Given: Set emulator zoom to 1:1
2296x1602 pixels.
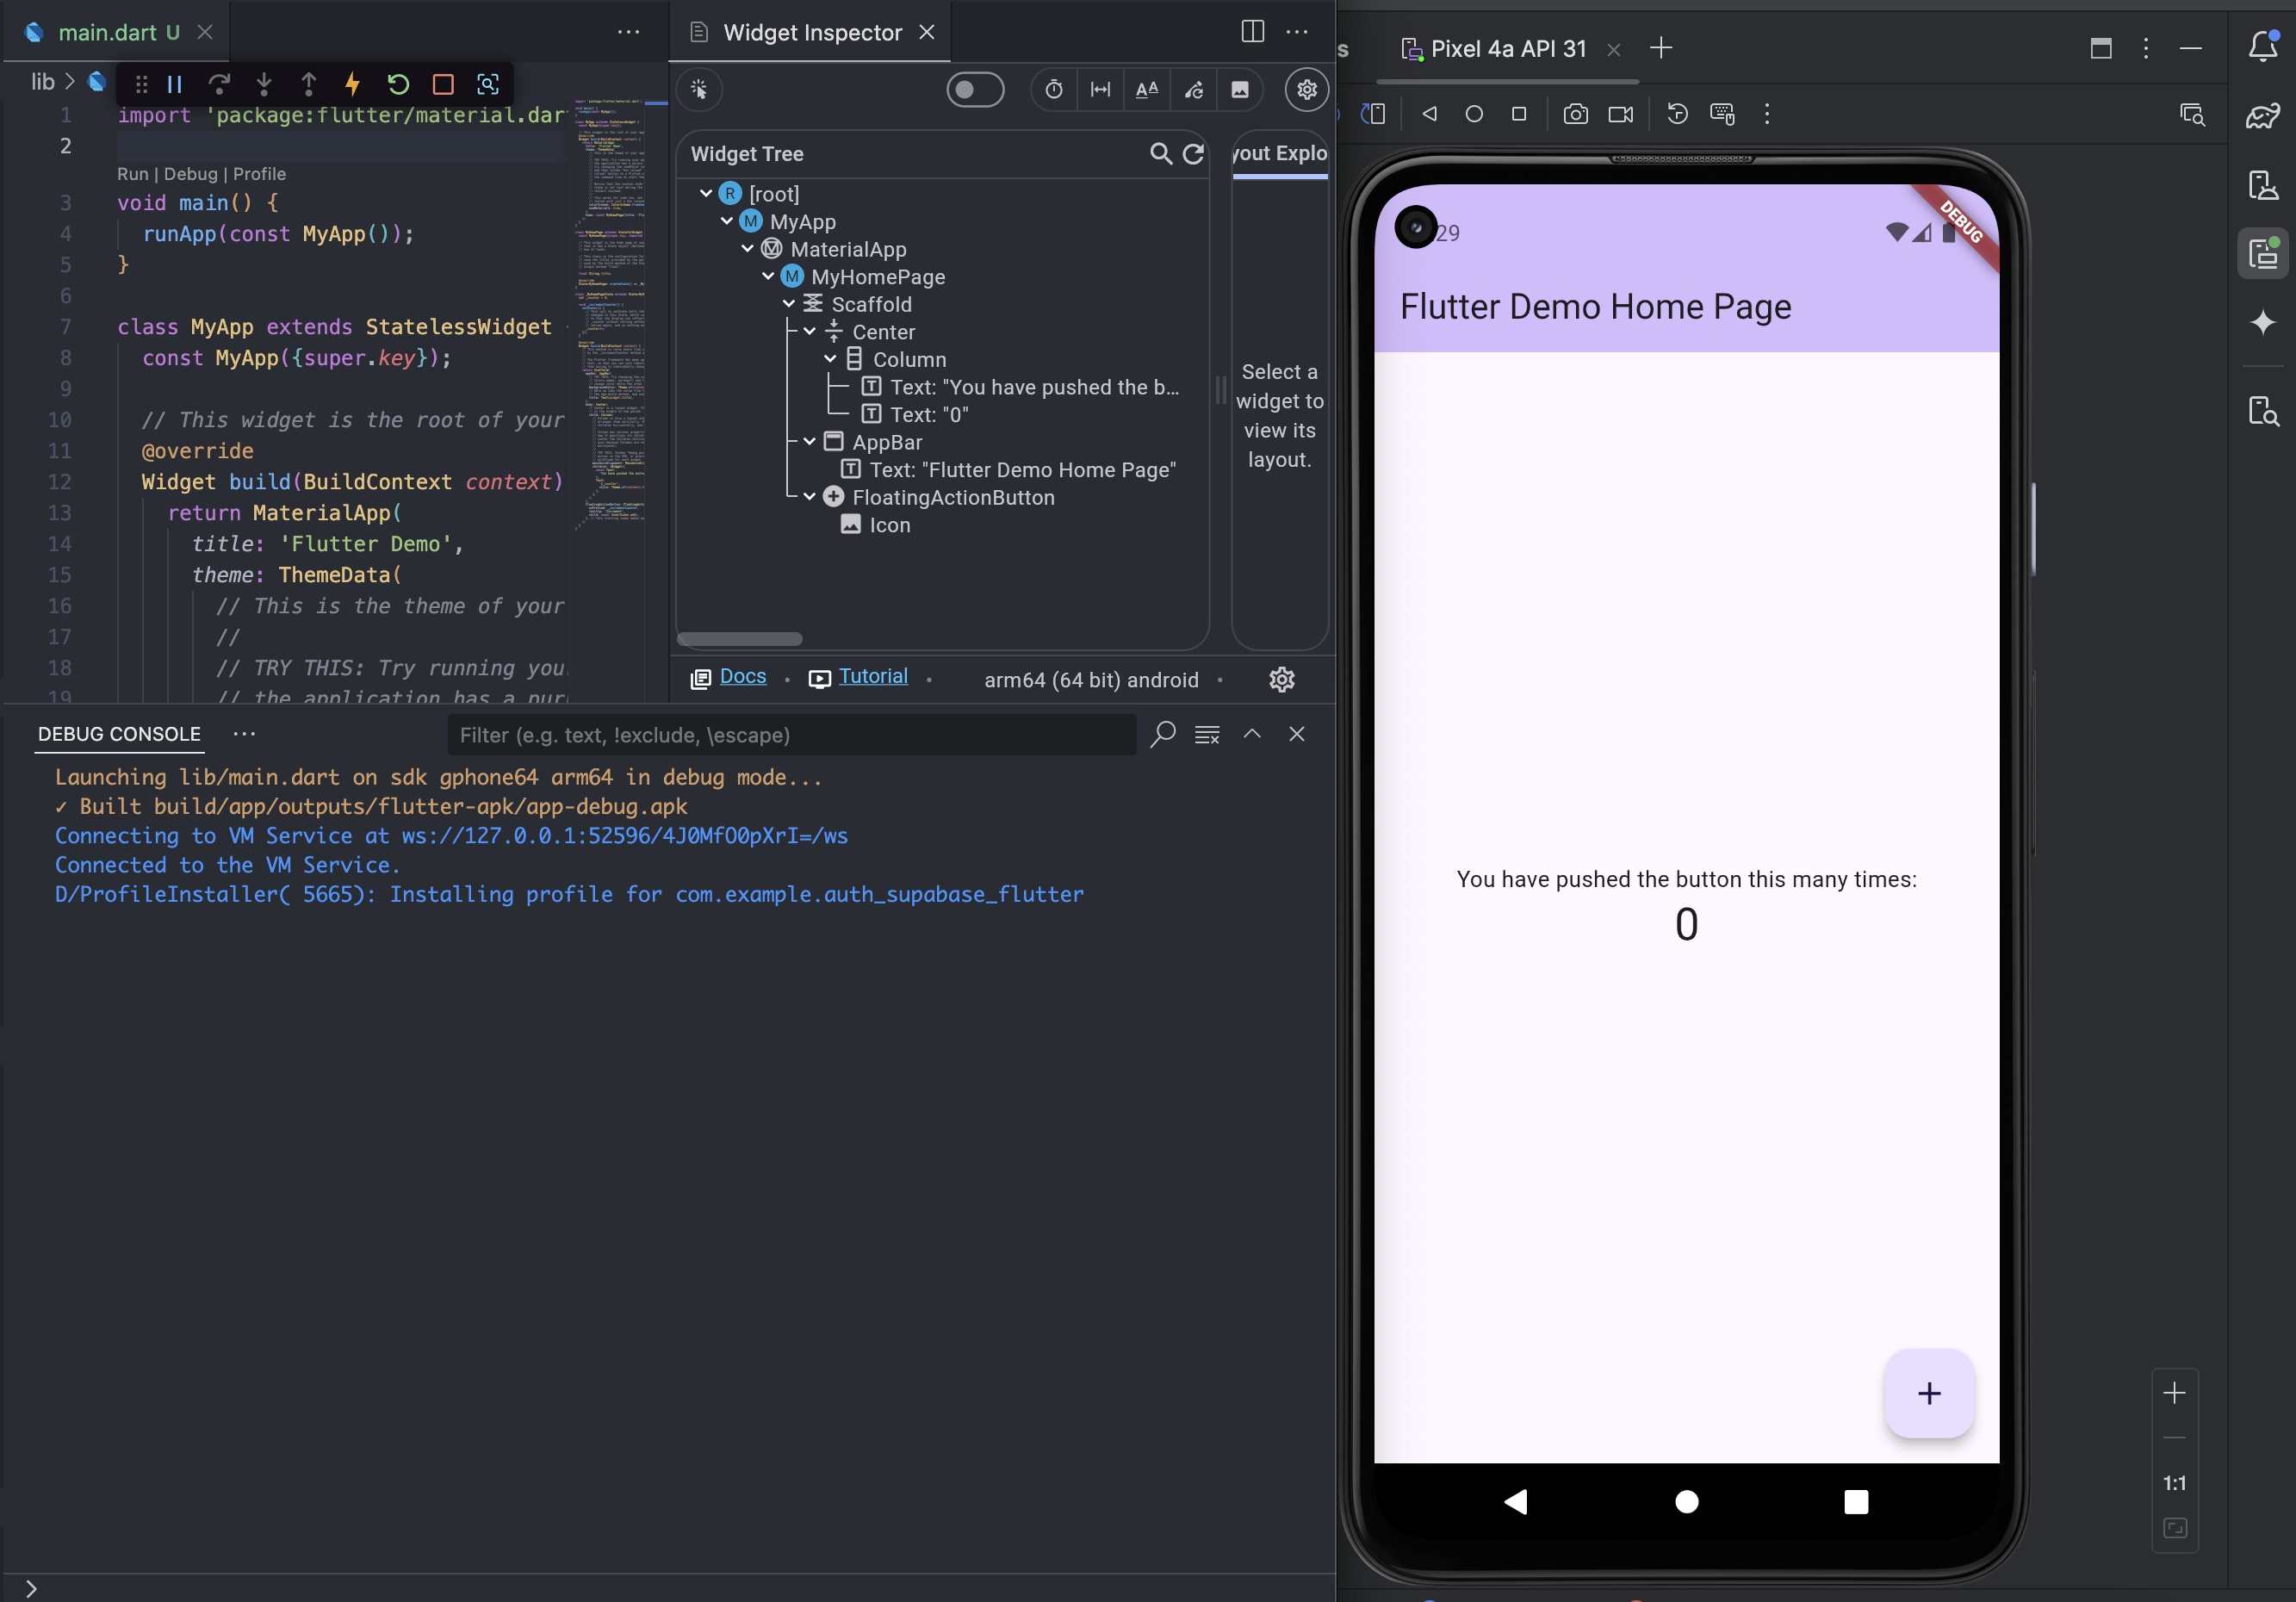Looking at the screenshot, I should point(2174,1483).
